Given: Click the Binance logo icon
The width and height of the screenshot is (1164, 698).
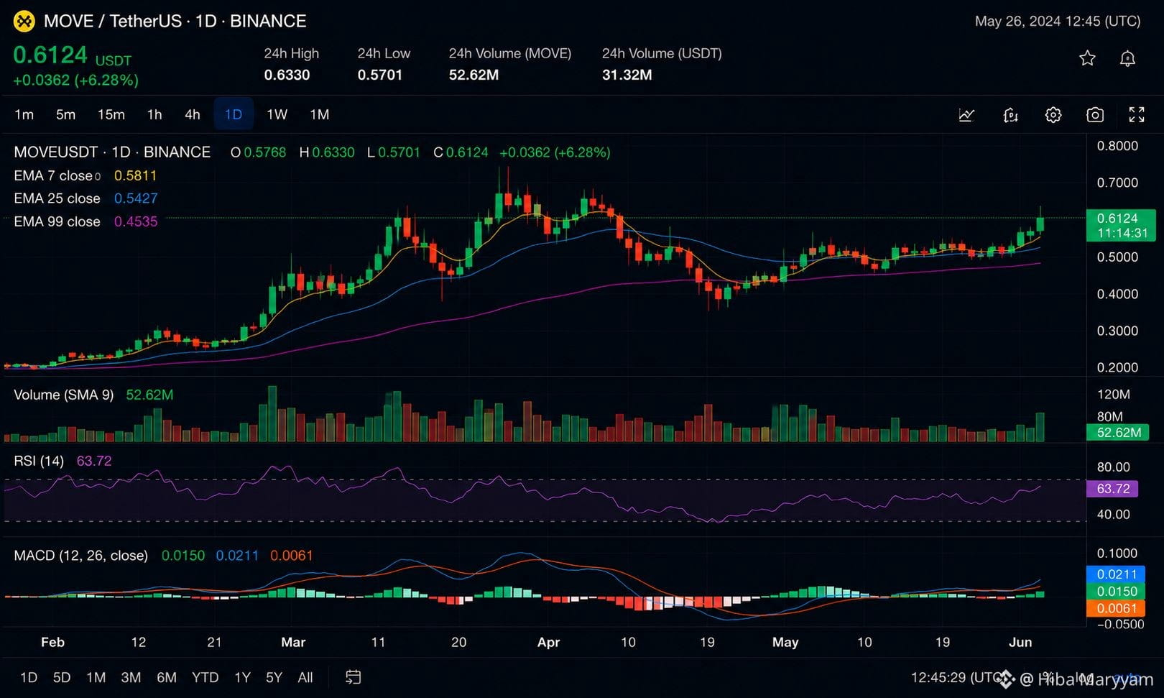Looking at the screenshot, I should pos(24,22).
